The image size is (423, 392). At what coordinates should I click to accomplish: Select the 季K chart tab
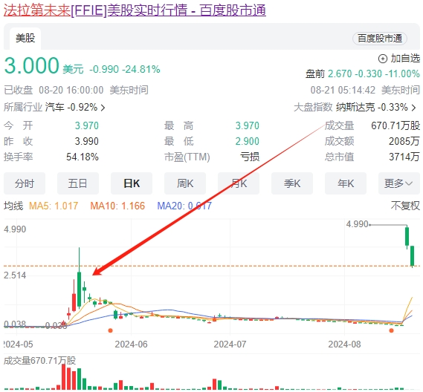click(x=292, y=183)
